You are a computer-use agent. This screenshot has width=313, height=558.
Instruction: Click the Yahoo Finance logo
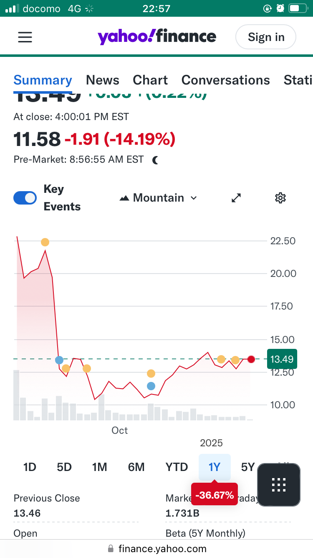[x=157, y=37]
